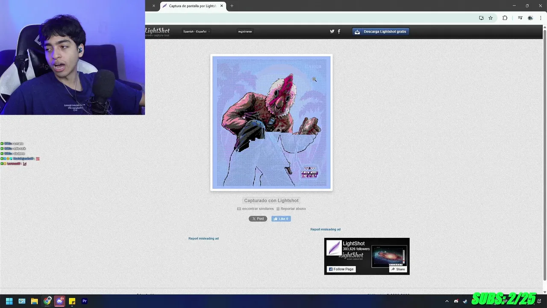Open the Spanish - Español language dropdown
This screenshot has height=308, width=547.
click(x=196, y=31)
